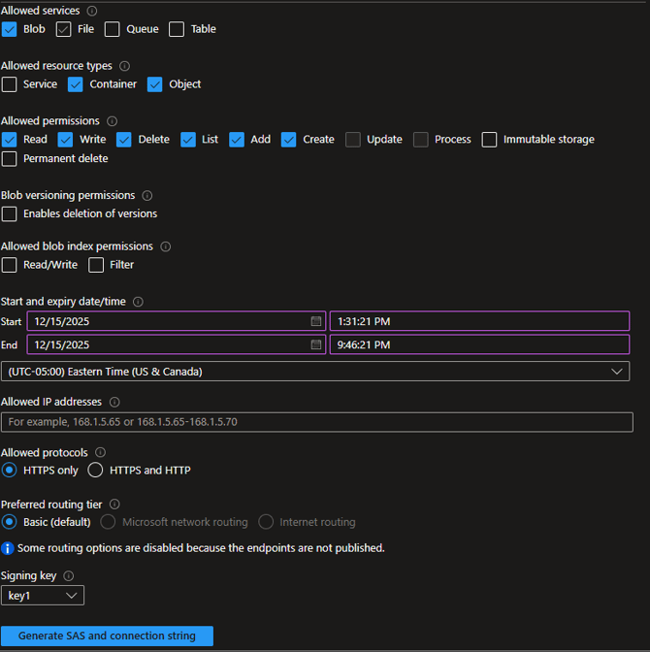650x652 pixels.
Task: Open the Start date calendar picker icon
Action: coord(316,321)
